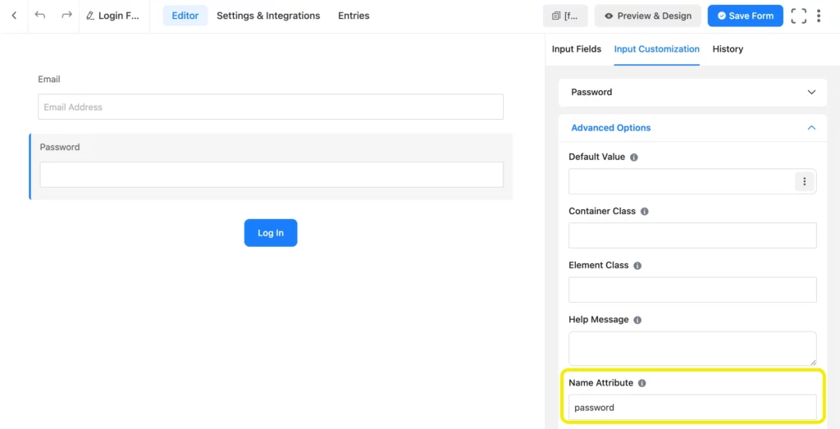Open the Entries tab
The width and height of the screenshot is (840, 429).
point(354,16)
